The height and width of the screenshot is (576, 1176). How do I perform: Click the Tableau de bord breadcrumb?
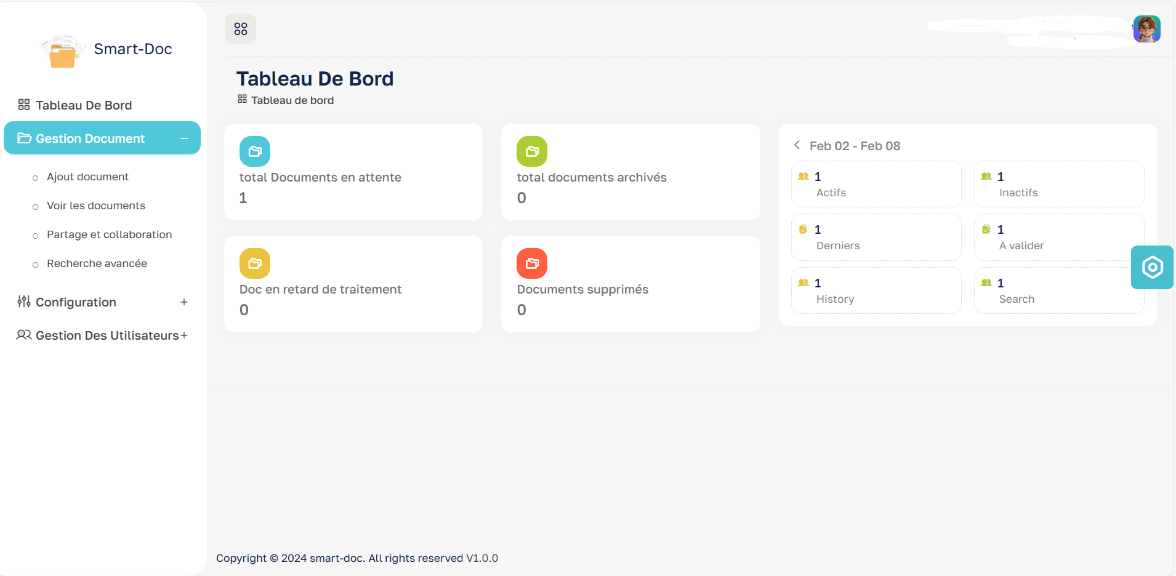[x=292, y=100]
